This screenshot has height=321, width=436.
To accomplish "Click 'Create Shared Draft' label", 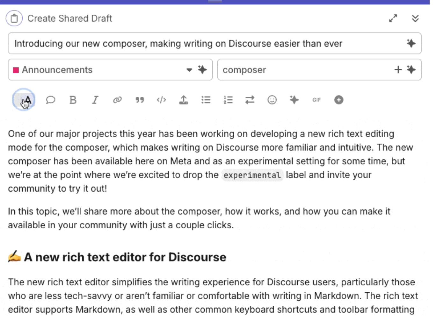I will tap(70, 18).
